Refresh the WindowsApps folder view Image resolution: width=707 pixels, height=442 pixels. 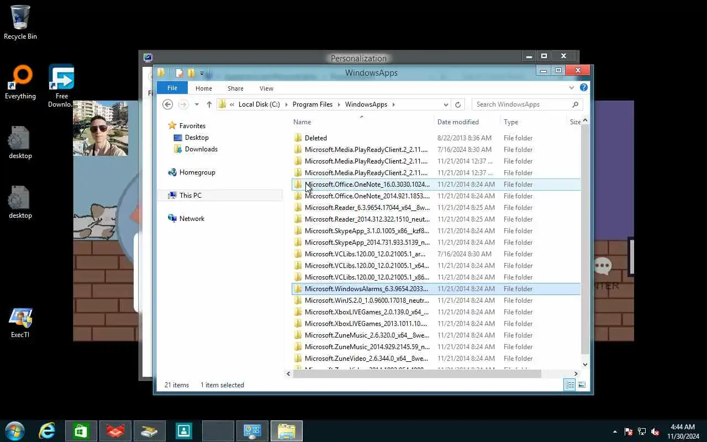[458, 104]
